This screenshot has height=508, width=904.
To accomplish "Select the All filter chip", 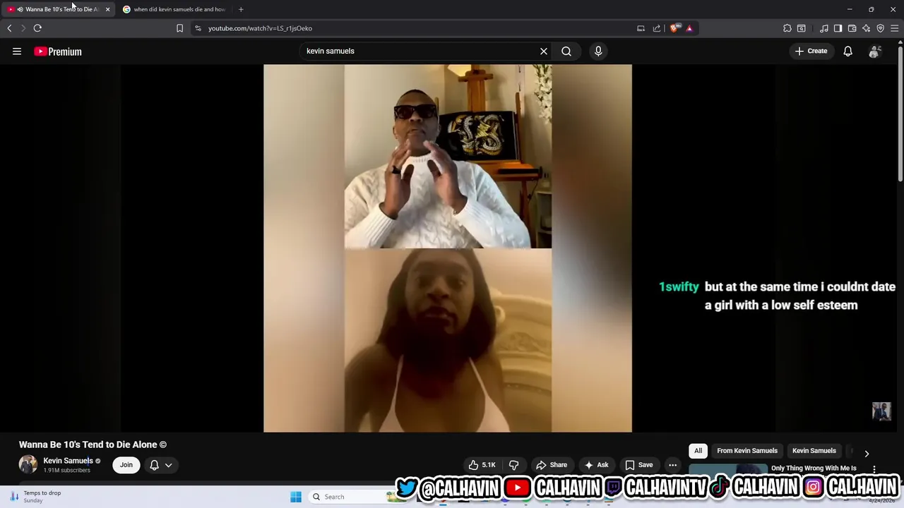I will pos(698,451).
